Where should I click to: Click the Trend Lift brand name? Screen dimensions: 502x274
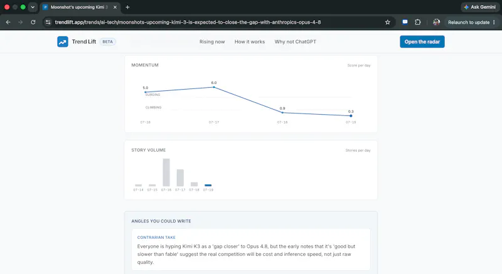[x=84, y=41]
